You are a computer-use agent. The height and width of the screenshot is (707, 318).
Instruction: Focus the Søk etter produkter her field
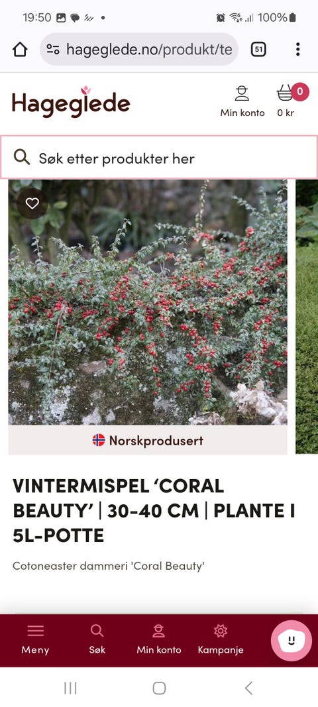pos(159,158)
